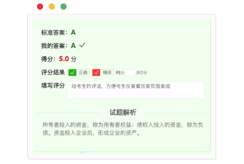244x164 pixels.
Task: Click the 标准答案 letter A
Action: pos(73,33)
